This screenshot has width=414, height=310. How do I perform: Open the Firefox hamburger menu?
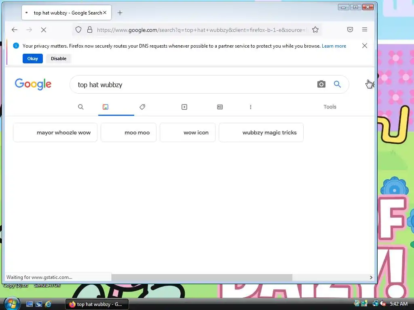point(365,29)
